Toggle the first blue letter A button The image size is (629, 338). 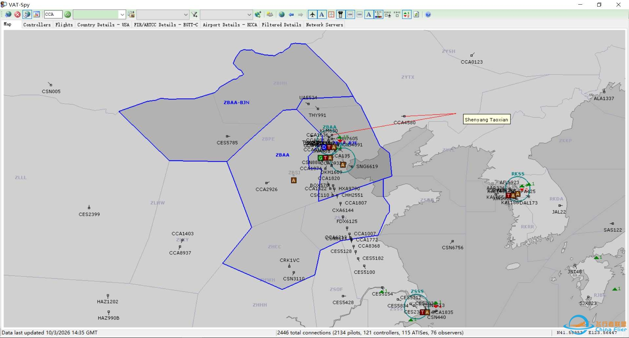point(322,14)
